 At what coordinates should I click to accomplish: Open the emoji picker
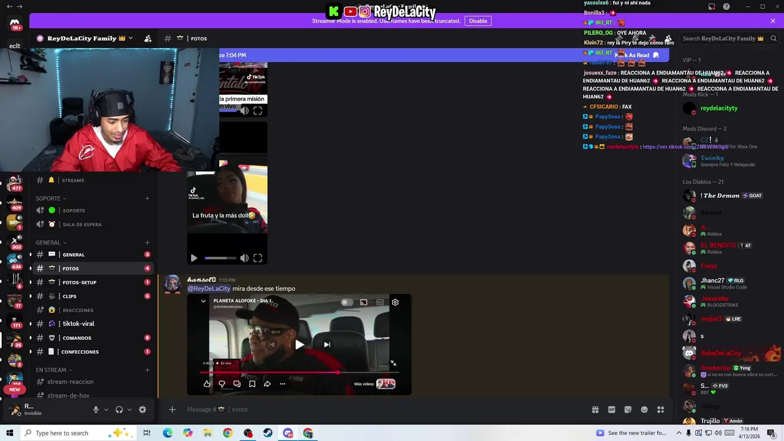click(x=644, y=410)
